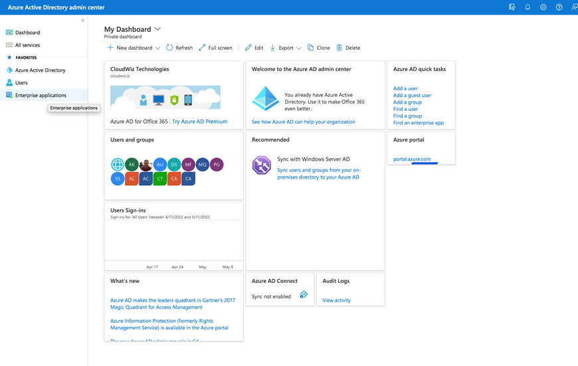Viewport: 578px width, 366px height.
Task: Click the Refresh toolbar button
Action: tap(179, 48)
